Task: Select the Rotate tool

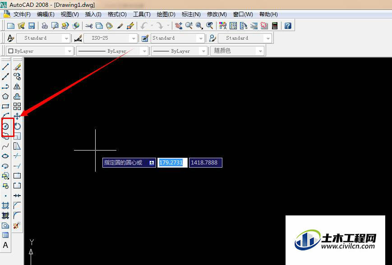Action: [17, 126]
